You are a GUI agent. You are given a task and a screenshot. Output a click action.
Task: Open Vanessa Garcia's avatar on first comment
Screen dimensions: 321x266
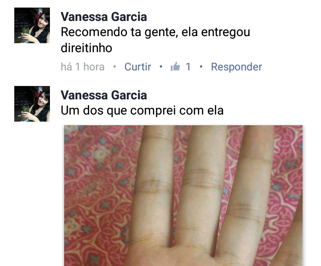(32, 25)
